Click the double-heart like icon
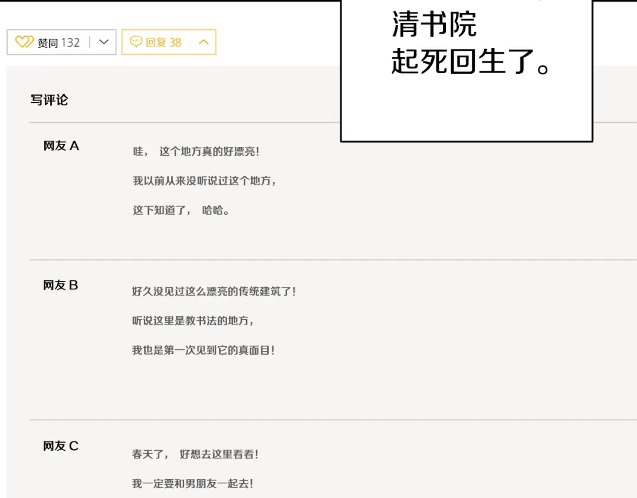 coord(24,42)
